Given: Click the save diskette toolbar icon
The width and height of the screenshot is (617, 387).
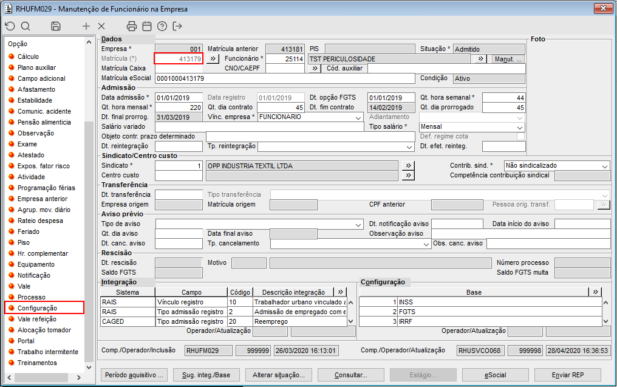Looking at the screenshot, I should click(x=56, y=26).
